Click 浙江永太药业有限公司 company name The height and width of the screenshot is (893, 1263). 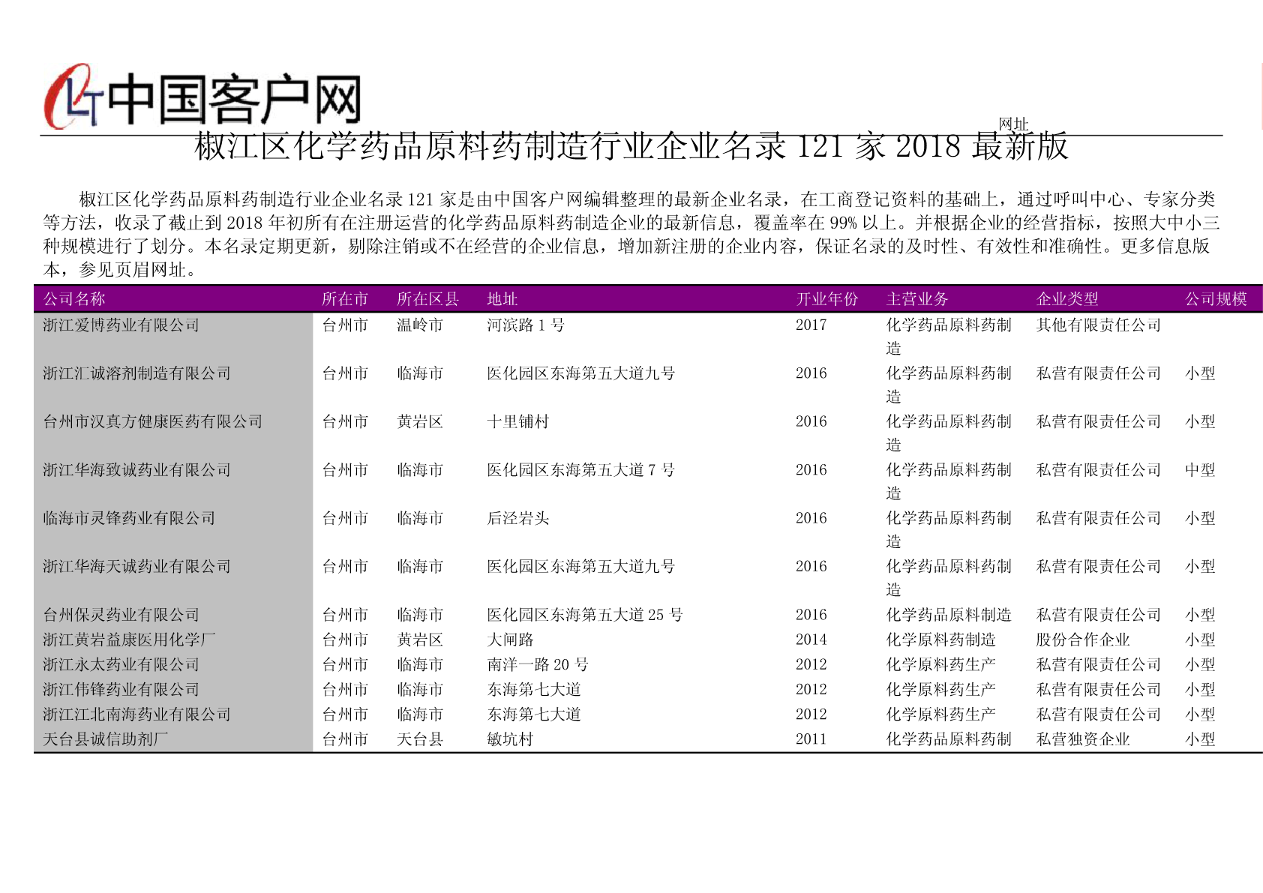121,664
